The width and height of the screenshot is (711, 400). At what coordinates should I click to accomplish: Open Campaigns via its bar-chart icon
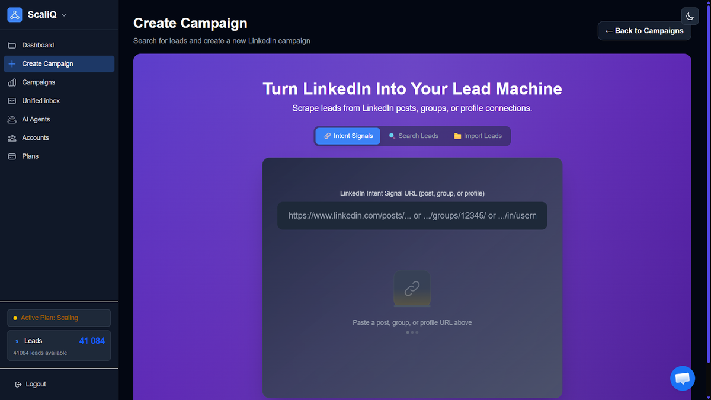pos(13,82)
